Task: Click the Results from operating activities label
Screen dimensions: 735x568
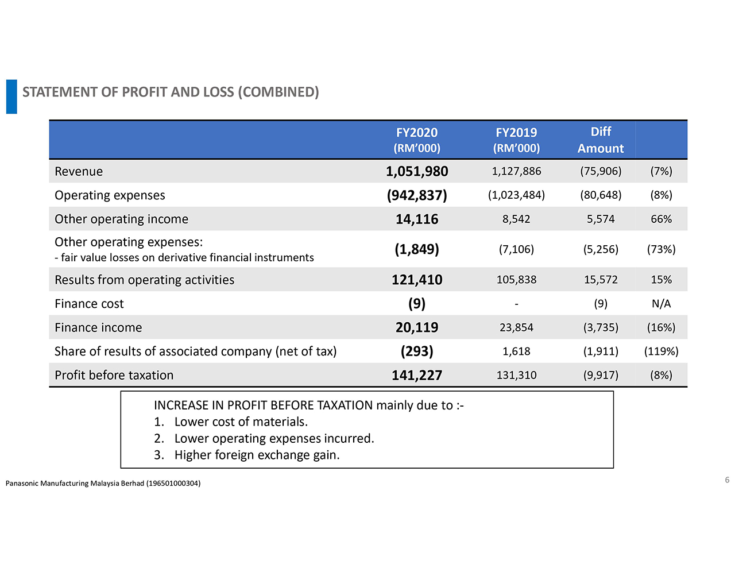Action: pos(144,280)
